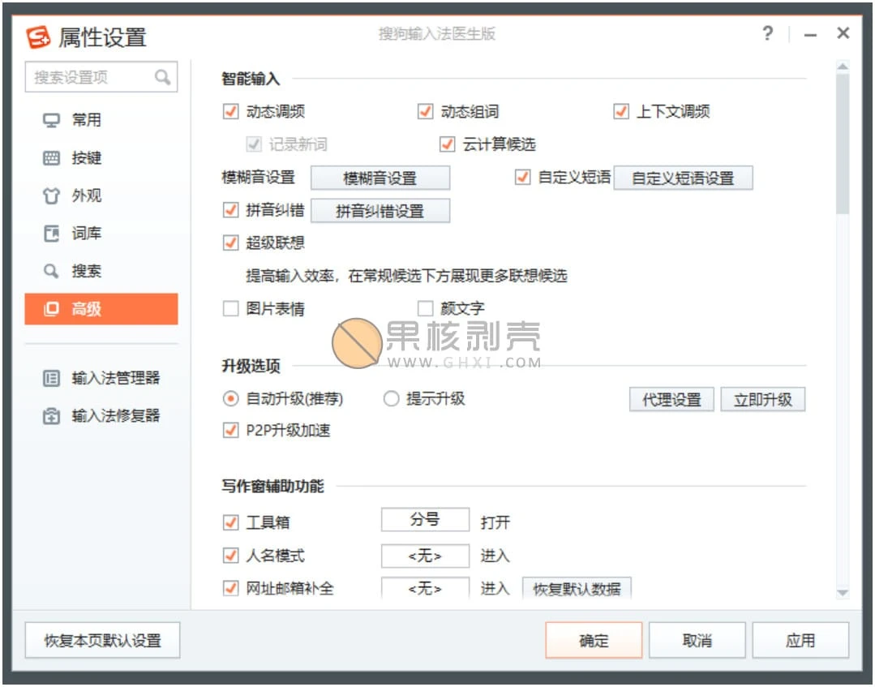Open 输入法管理器 via its icon

pyautogui.click(x=51, y=379)
